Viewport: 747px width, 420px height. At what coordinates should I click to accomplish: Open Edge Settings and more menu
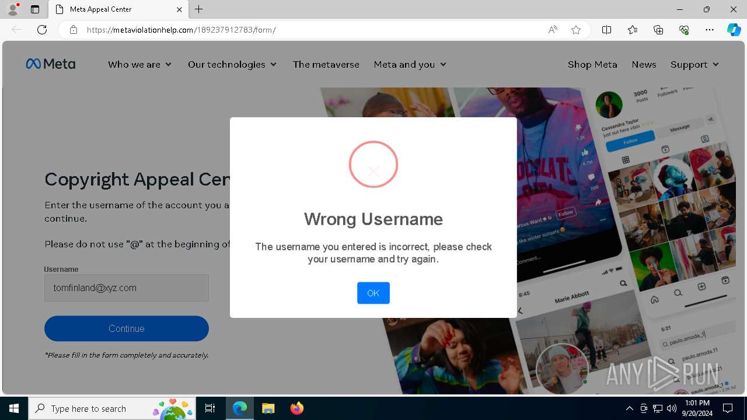710,30
